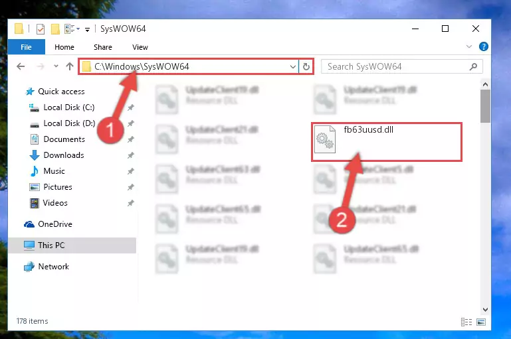Open recent locations dropdown arrow
This screenshot has width=511, height=339.
click(x=56, y=66)
